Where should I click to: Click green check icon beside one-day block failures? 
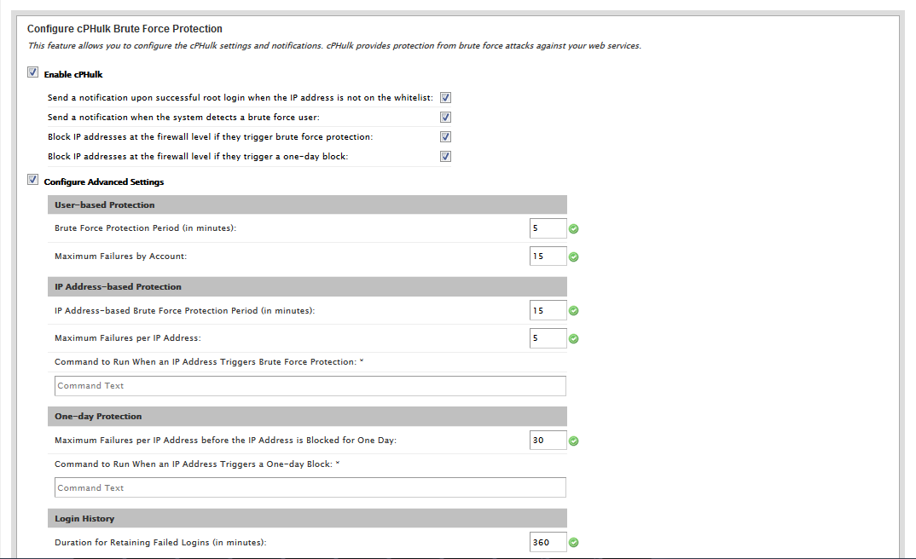click(x=574, y=441)
